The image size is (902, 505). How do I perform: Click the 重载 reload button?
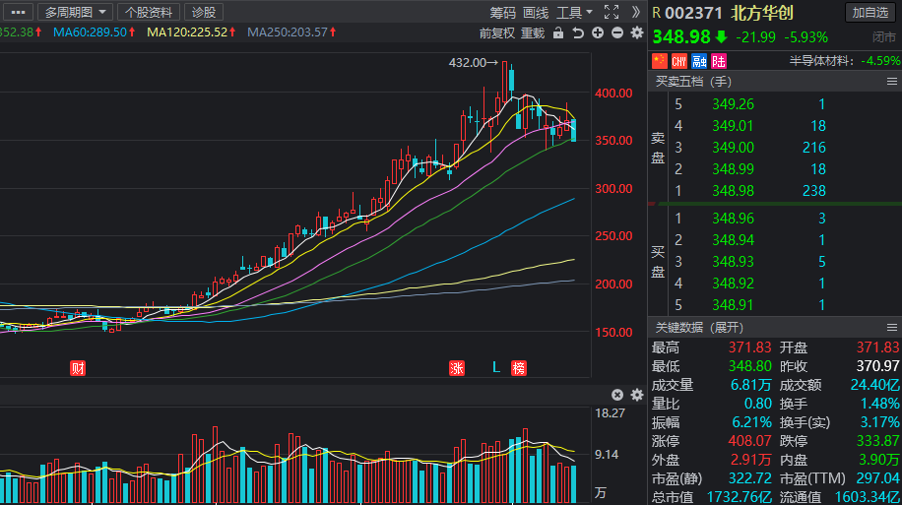(x=533, y=33)
